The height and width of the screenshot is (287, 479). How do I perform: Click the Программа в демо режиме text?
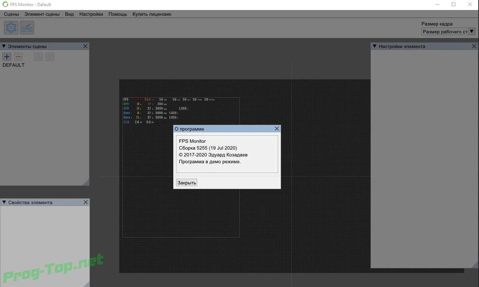click(x=210, y=161)
